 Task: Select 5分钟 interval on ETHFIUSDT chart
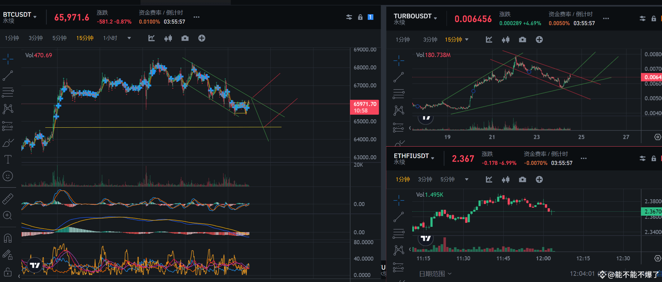447,179
